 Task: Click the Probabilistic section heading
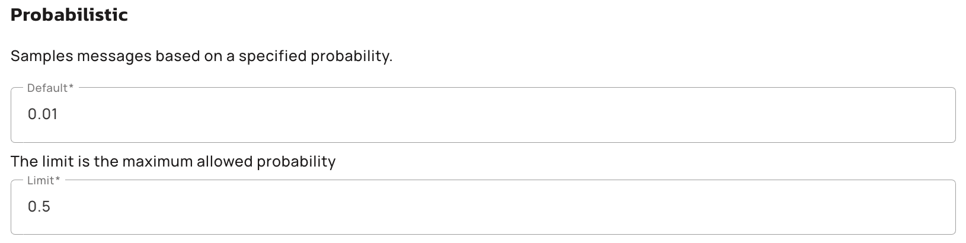[x=69, y=15]
